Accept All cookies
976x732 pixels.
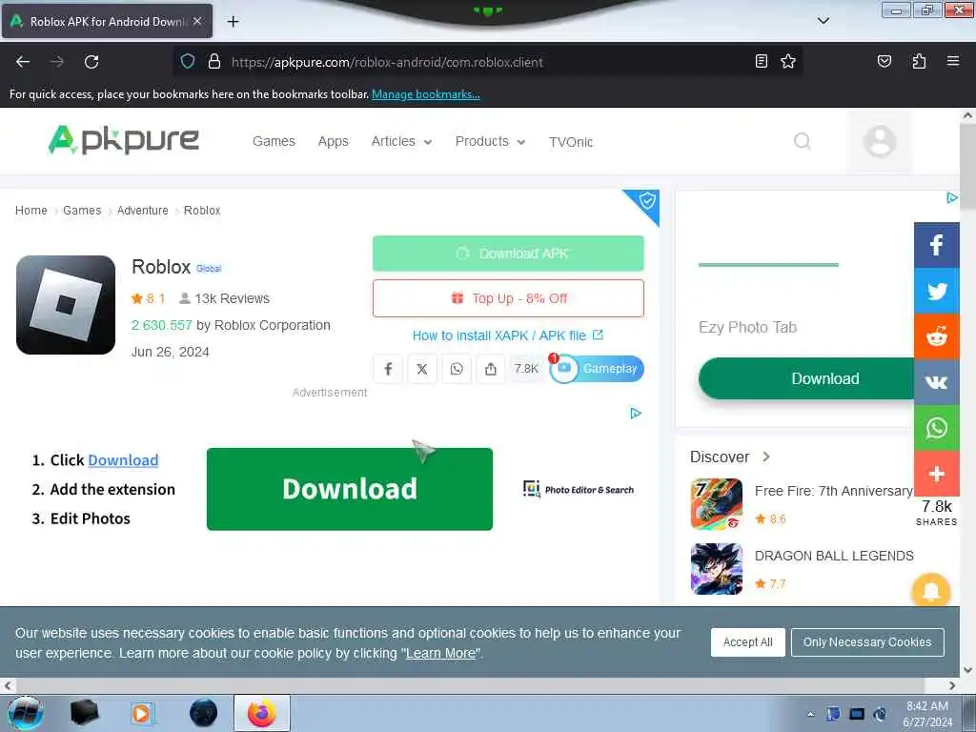tap(747, 641)
